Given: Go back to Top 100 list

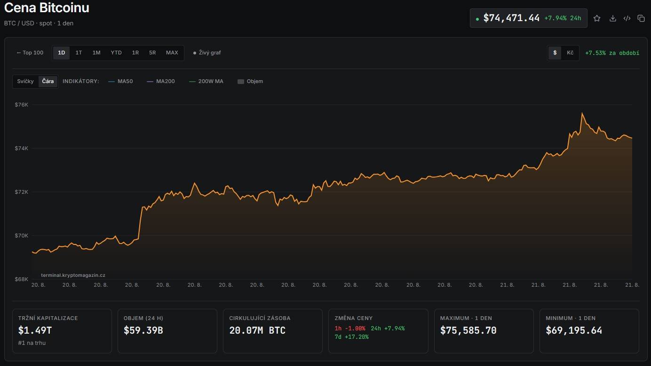Looking at the screenshot, I should point(30,53).
